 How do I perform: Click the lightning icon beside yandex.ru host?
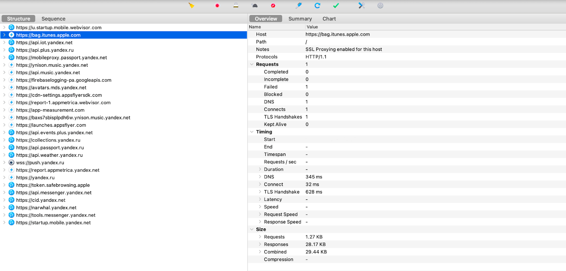click(x=11, y=177)
